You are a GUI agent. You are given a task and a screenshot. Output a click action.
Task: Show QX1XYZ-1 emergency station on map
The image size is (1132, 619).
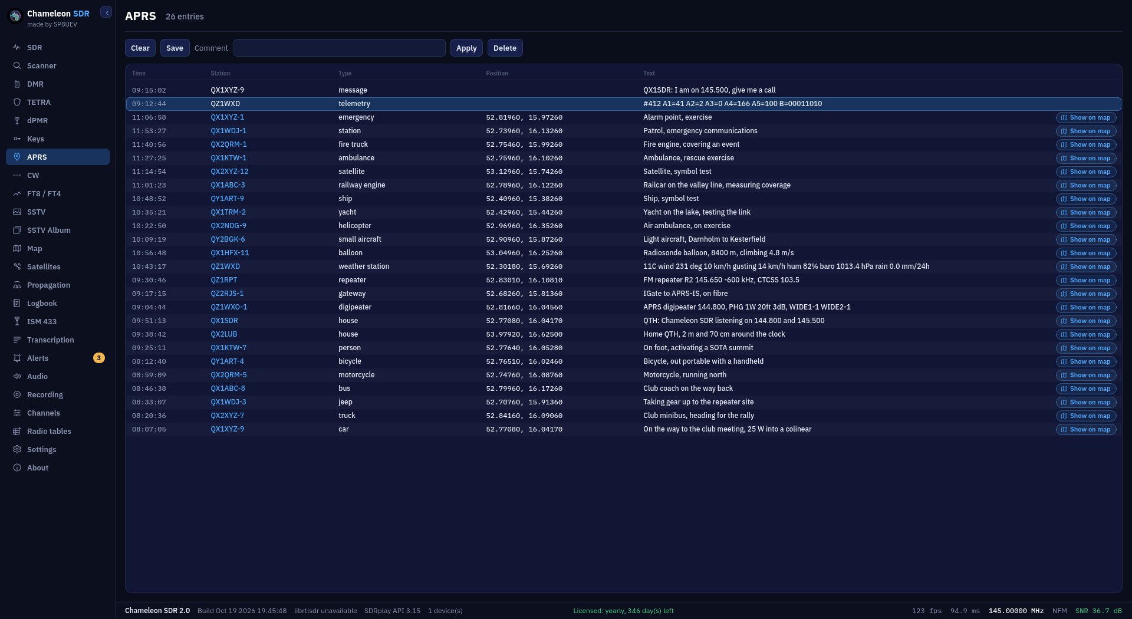pos(1086,117)
